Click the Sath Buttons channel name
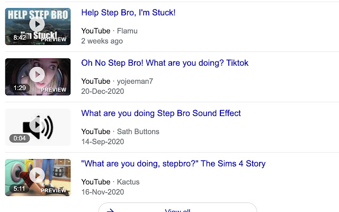 coord(138,131)
